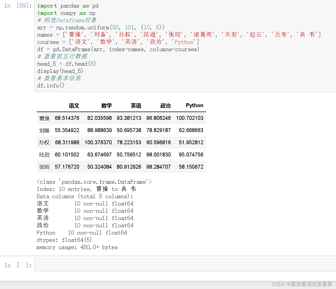The image size is (336, 289).
Task: Click the pd.DataFrame constructor line
Action: (118, 49)
